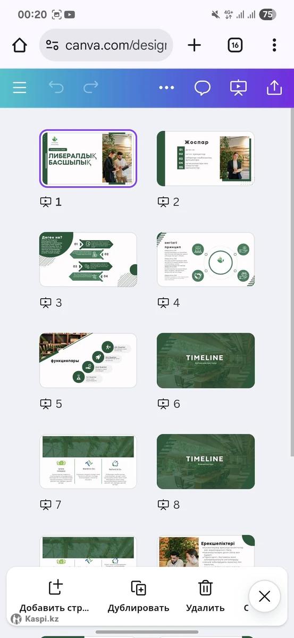Click the undo arrow icon
The image size is (294, 638).
[x=56, y=87]
